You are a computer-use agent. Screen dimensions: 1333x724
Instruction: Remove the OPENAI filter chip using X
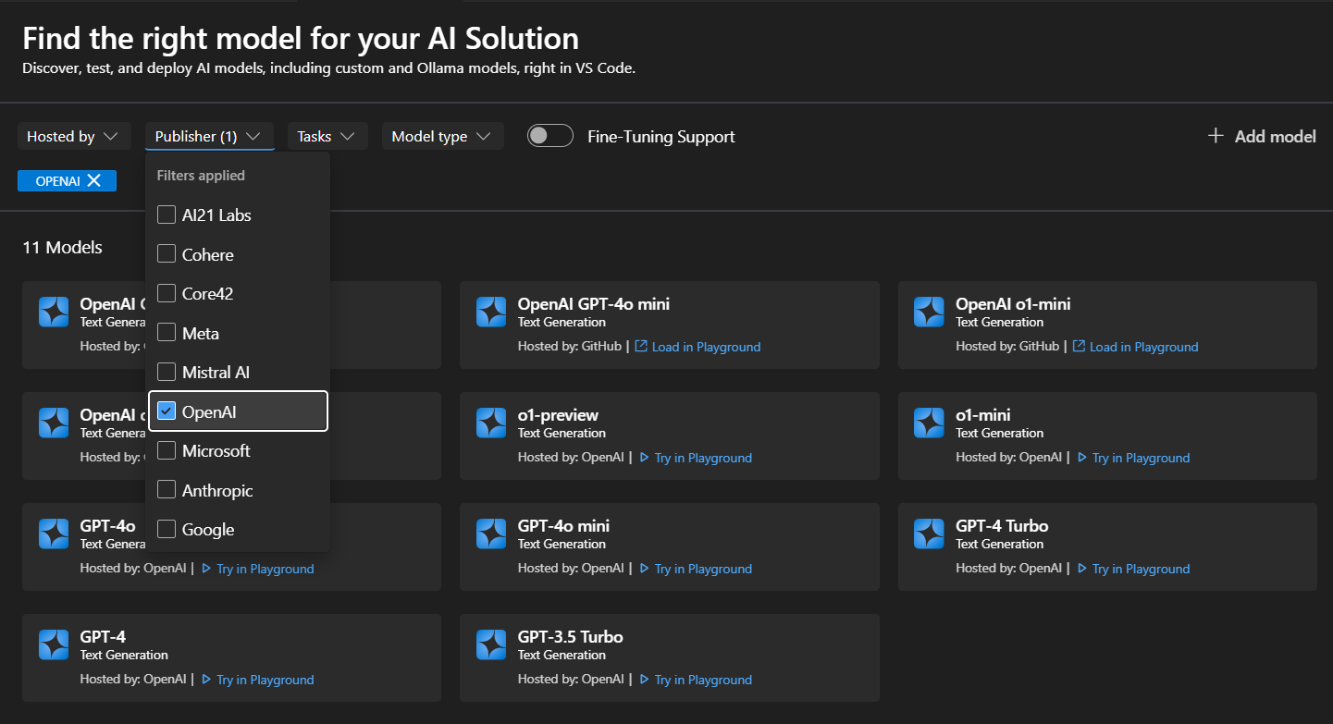point(94,181)
